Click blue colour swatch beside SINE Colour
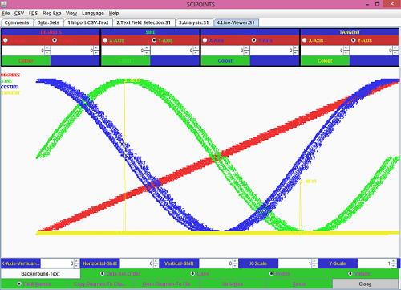The image size is (401, 290). (175, 61)
